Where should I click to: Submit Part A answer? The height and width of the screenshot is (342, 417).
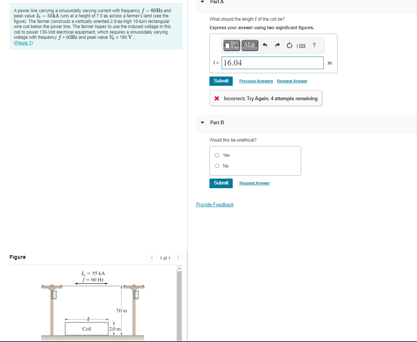[x=221, y=81]
